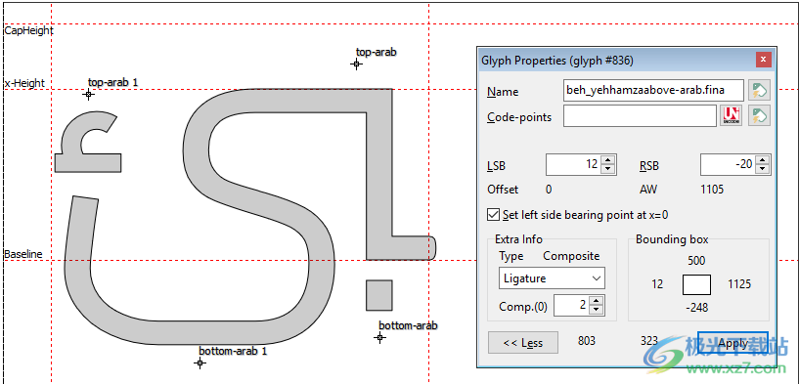Select the bottom-arab anchor marker
This screenshot has width=799, height=384.
coord(379,337)
